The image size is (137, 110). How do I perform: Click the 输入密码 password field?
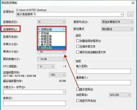[x=104, y=71]
